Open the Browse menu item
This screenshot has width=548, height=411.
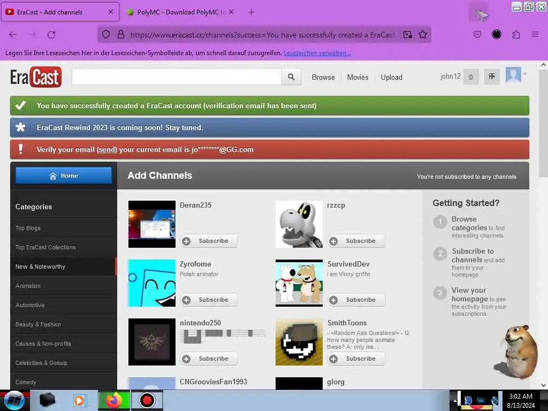pyautogui.click(x=323, y=77)
